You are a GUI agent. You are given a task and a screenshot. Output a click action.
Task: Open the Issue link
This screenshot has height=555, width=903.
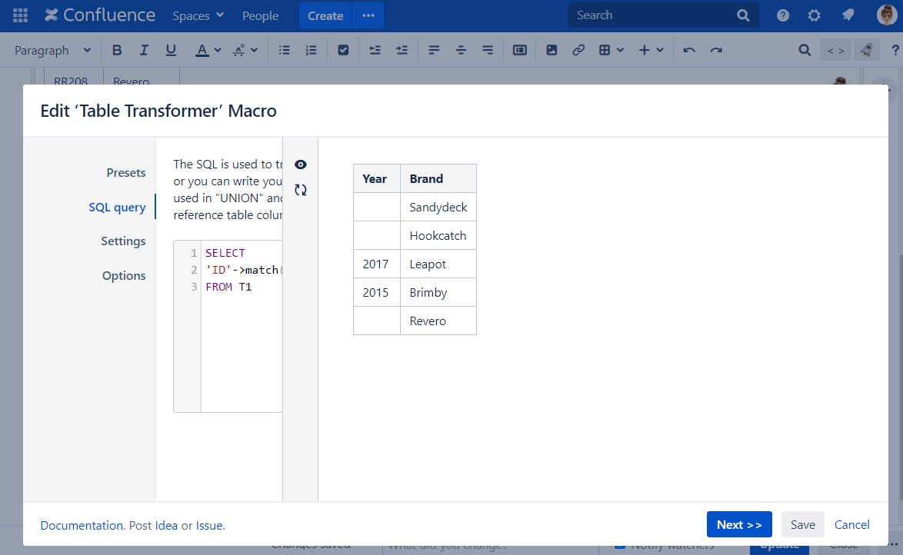click(x=209, y=525)
